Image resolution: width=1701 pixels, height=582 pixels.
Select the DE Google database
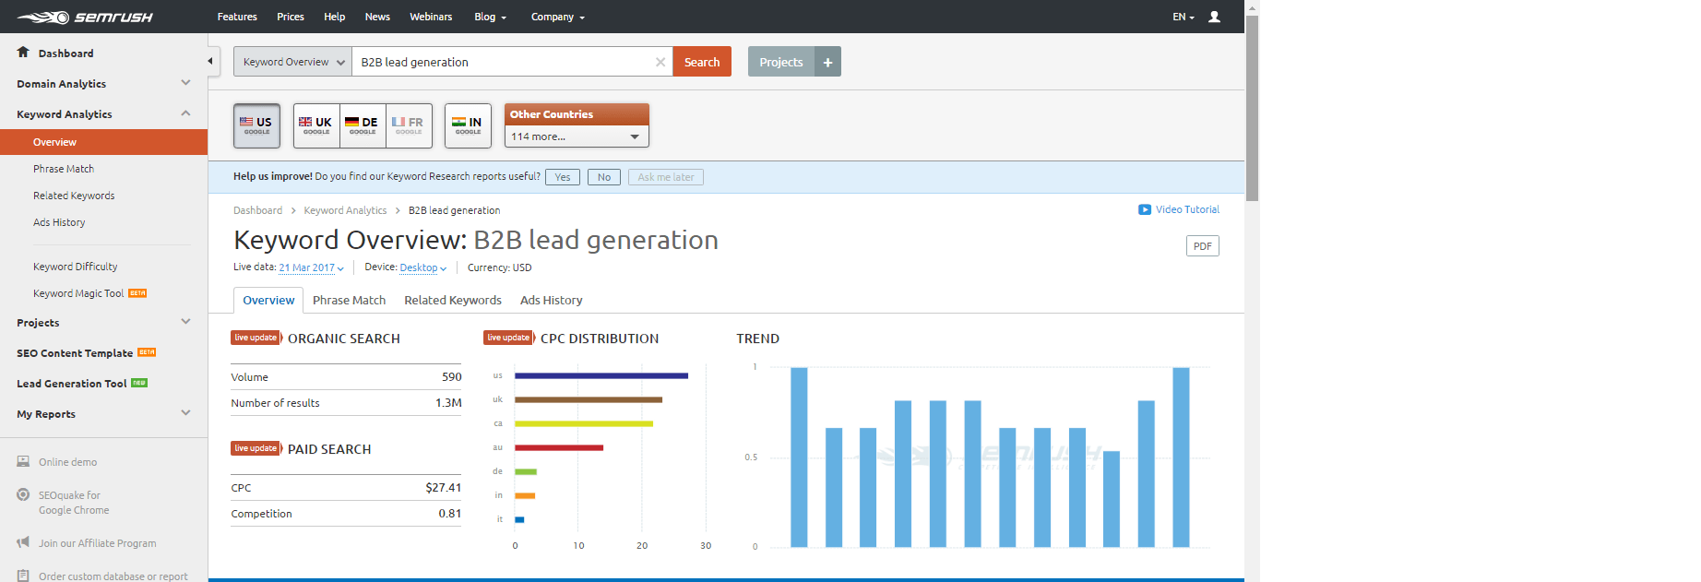pyautogui.click(x=363, y=125)
